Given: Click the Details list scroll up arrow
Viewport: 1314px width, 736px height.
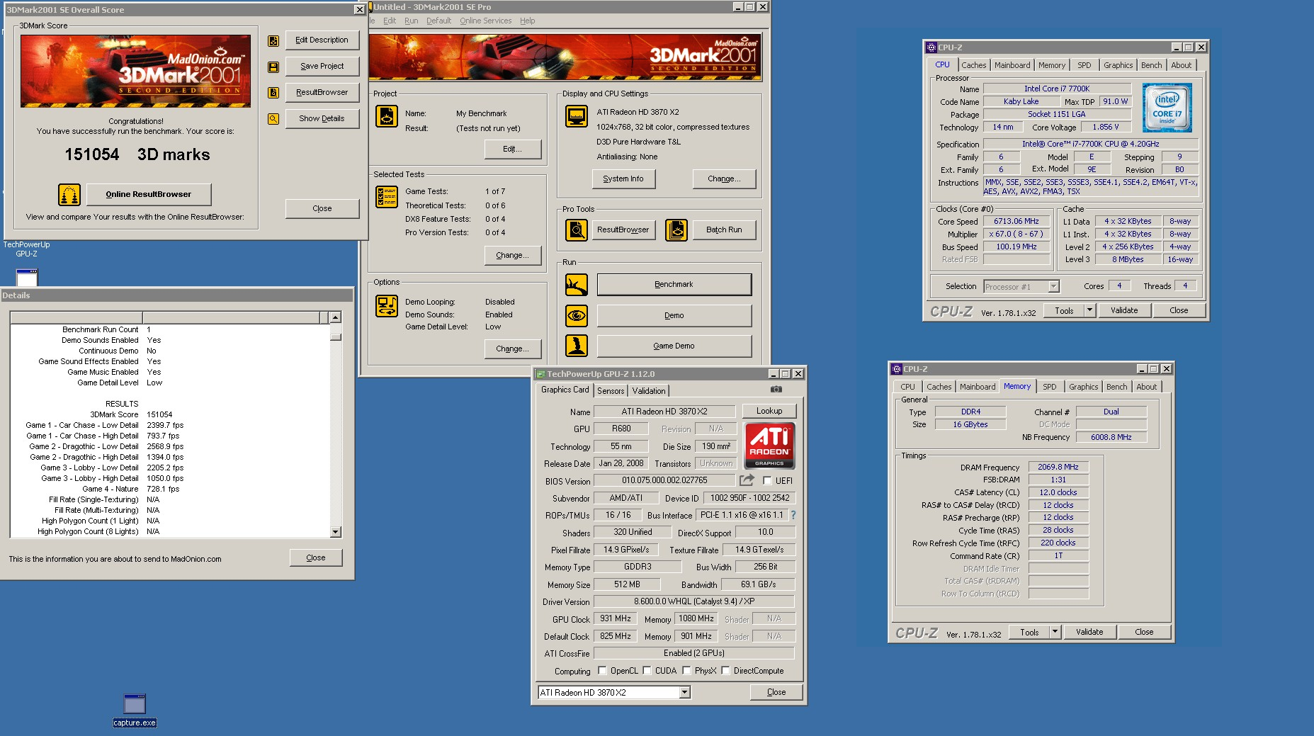Looking at the screenshot, I should click(x=336, y=317).
